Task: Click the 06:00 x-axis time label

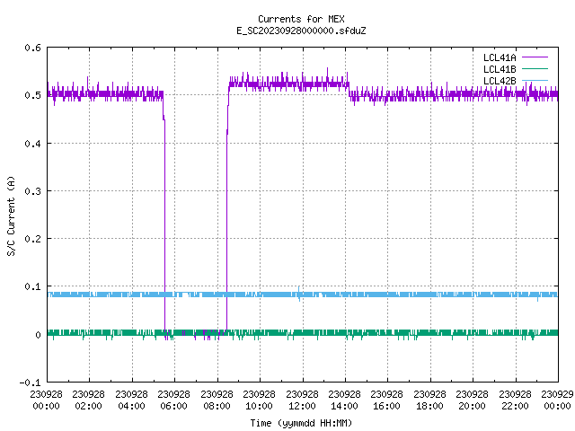Action: (x=173, y=406)
